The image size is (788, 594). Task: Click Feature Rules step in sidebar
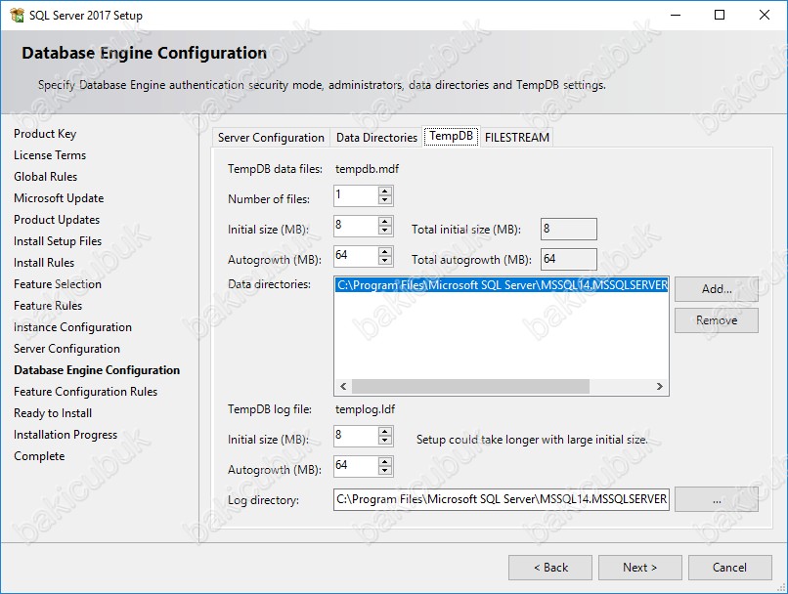(x=48, y=306)
